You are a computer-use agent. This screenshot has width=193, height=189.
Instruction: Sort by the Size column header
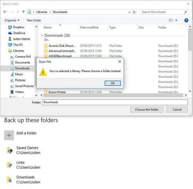coord(141,27)
